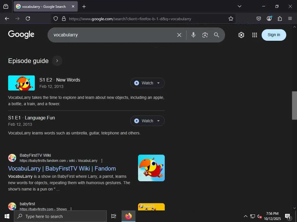Open the Firefox hamburger application menu
This screenshot has width=297, height=222.
290,18
